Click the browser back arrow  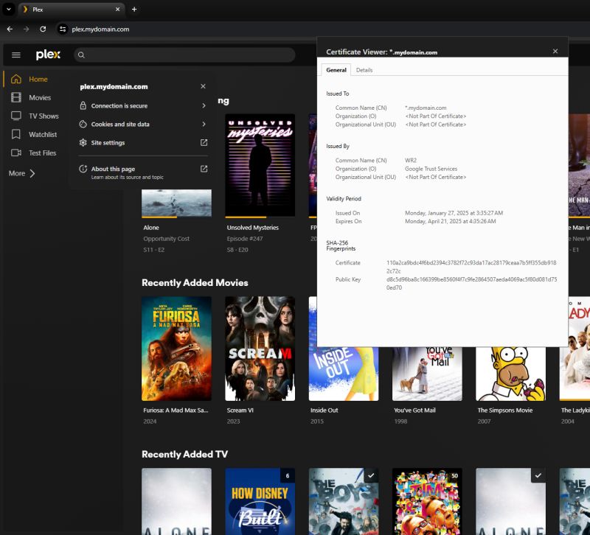[9, 29]
